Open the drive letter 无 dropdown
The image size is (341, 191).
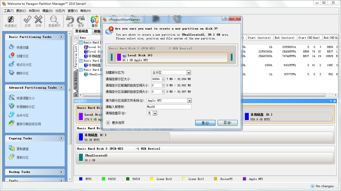(x=155, y=114)
